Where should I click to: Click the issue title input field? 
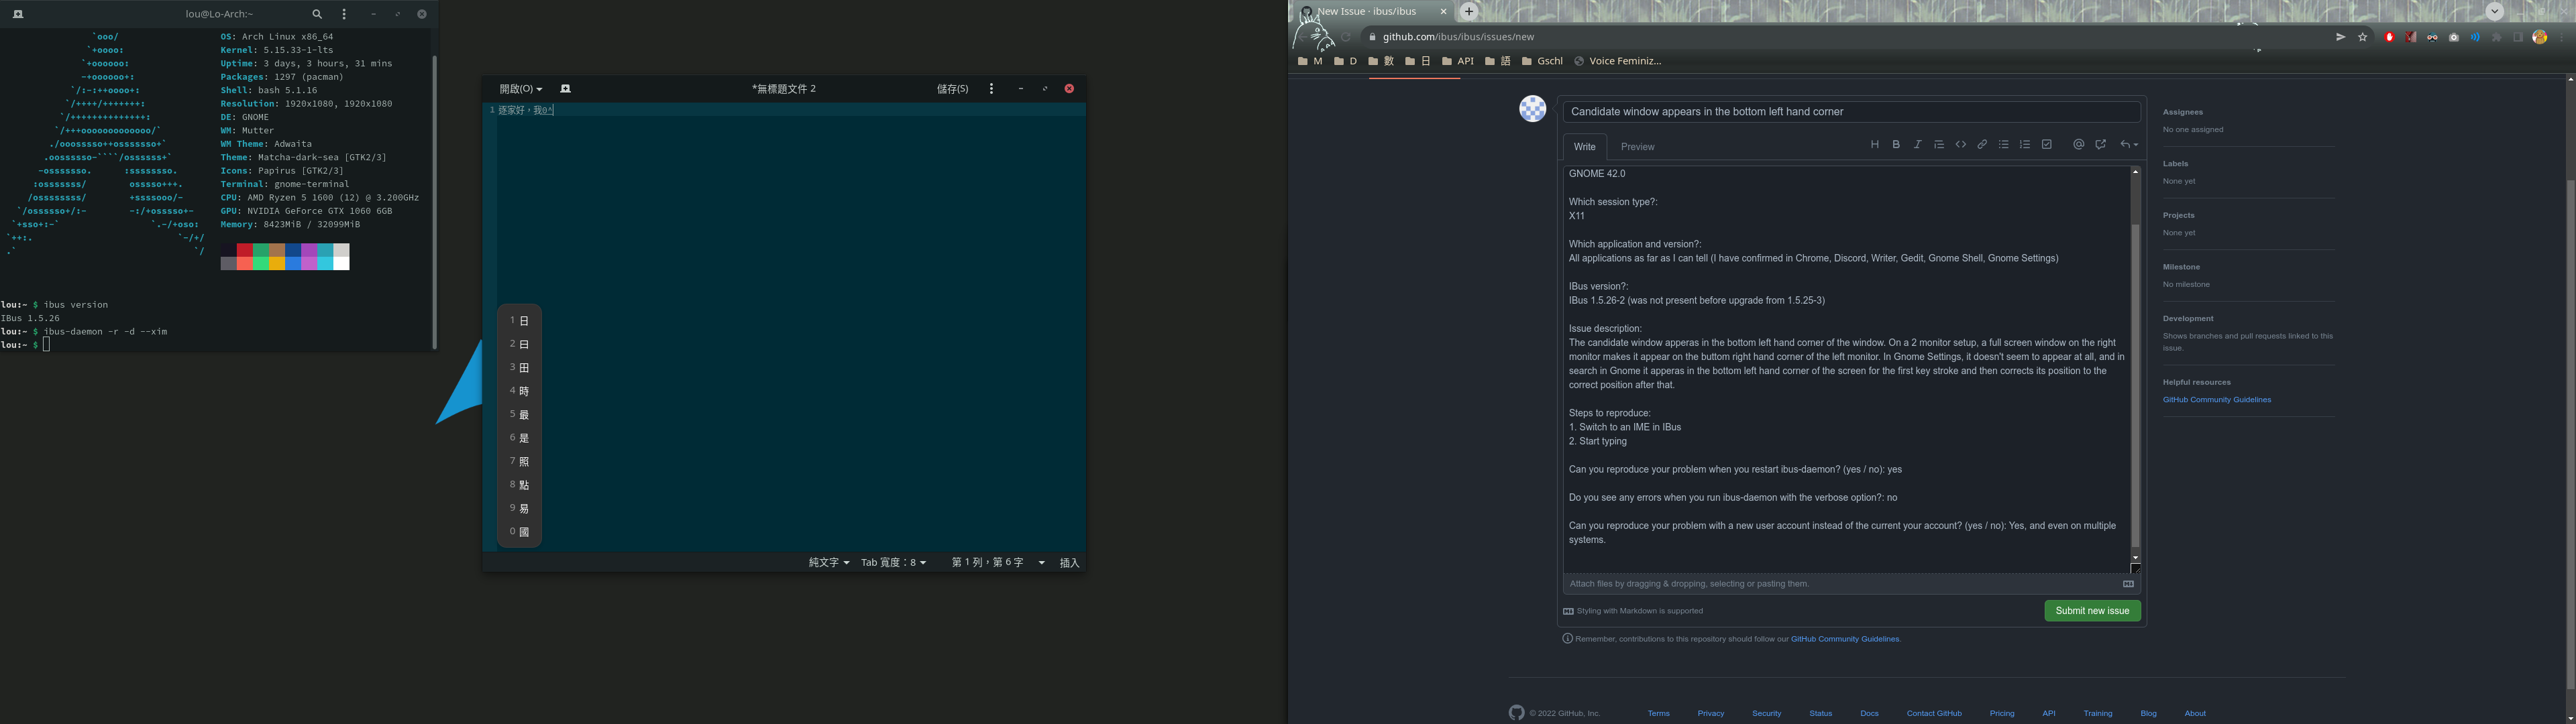1851,112
